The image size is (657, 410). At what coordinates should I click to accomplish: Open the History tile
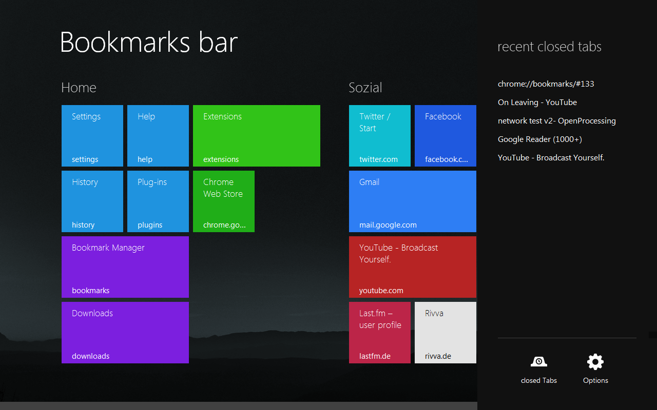pyautogui.click(x=92, y=201)
